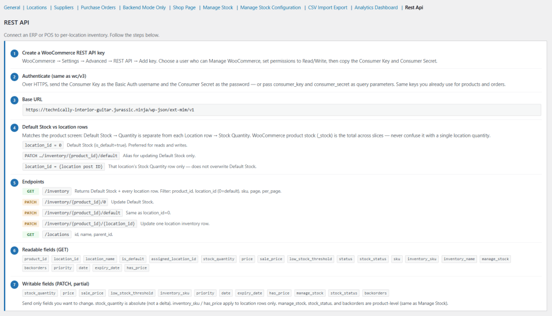Image resolution: width=552 pixels, height=316 pixels.
Task: Open the Suppliers tab
Action: pyautogui.click(x=64, y=7)
